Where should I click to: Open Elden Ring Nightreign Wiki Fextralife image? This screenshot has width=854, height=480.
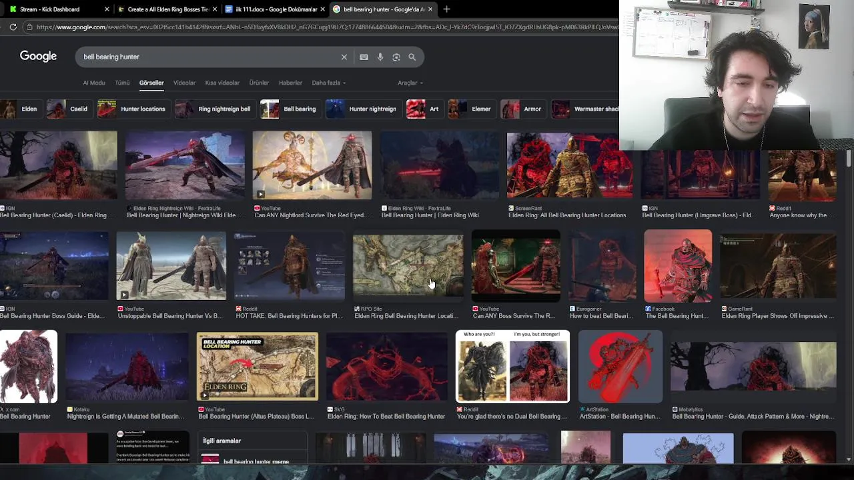click(x=185, y=165)
